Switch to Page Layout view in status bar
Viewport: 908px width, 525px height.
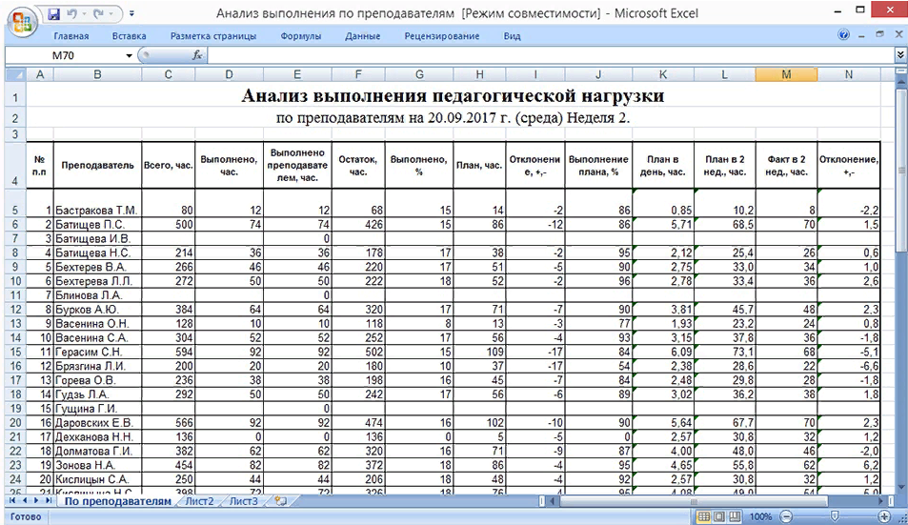coord(720,515)
